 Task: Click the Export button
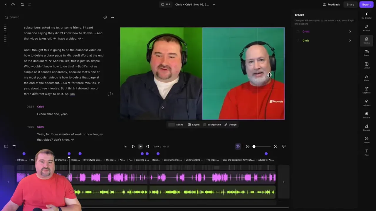pos(366,4)
